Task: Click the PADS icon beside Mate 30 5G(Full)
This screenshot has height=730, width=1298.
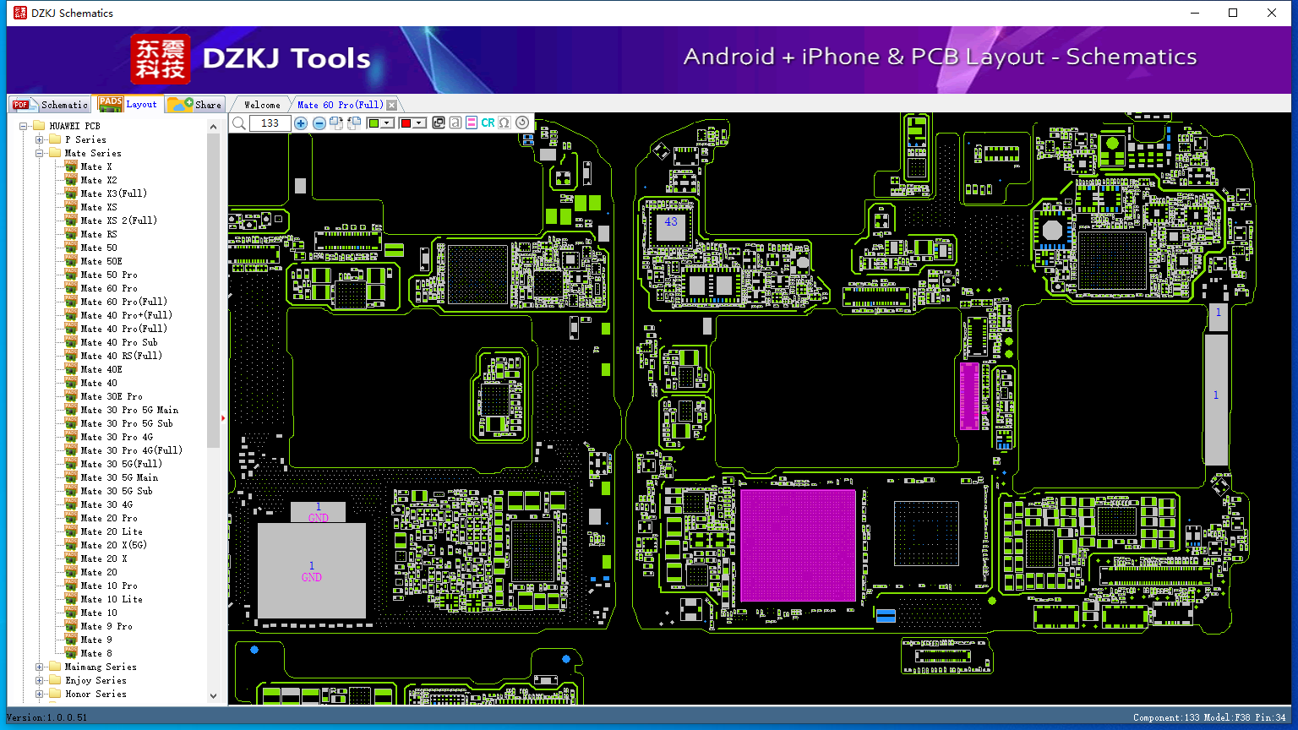Action: tap(71, 465)
